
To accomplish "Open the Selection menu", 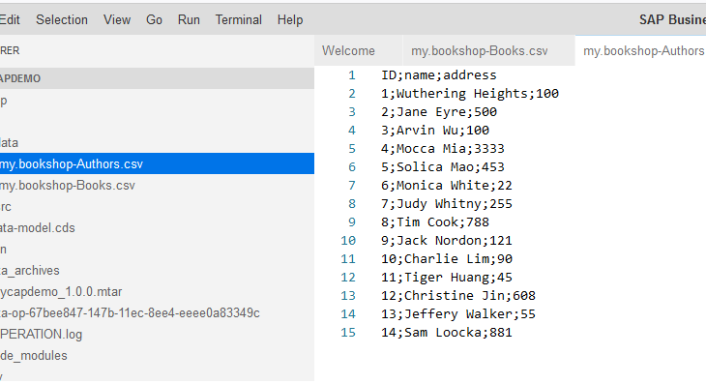I will [x=62, y=19].
